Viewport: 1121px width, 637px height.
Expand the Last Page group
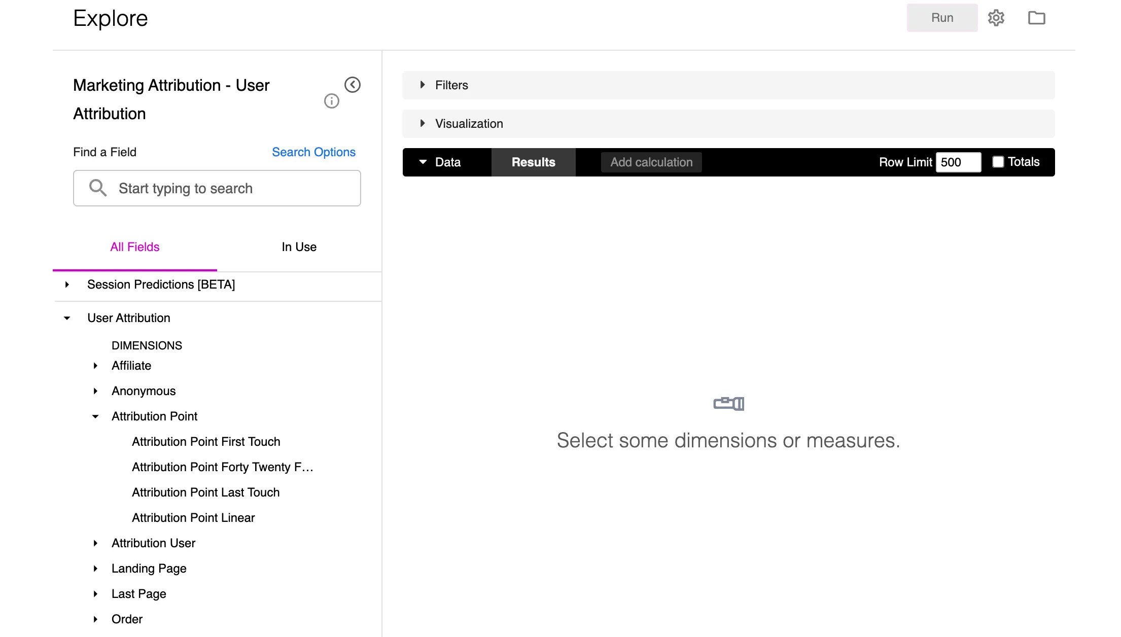click(95, 594)
